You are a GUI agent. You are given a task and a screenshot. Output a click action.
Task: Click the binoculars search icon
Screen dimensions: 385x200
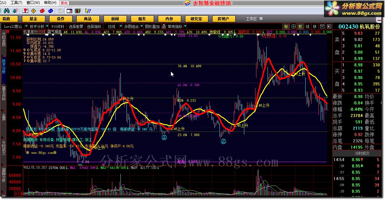6,11
